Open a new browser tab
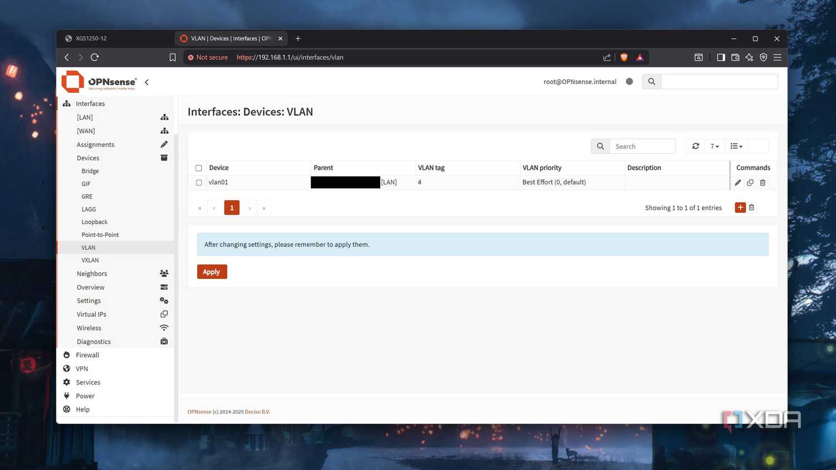 [x=298, y=38]
